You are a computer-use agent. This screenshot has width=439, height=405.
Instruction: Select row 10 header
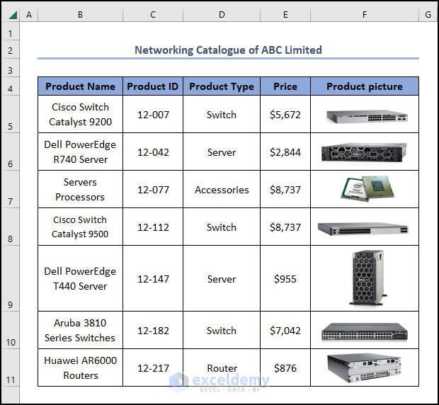(x=11, y=330)
